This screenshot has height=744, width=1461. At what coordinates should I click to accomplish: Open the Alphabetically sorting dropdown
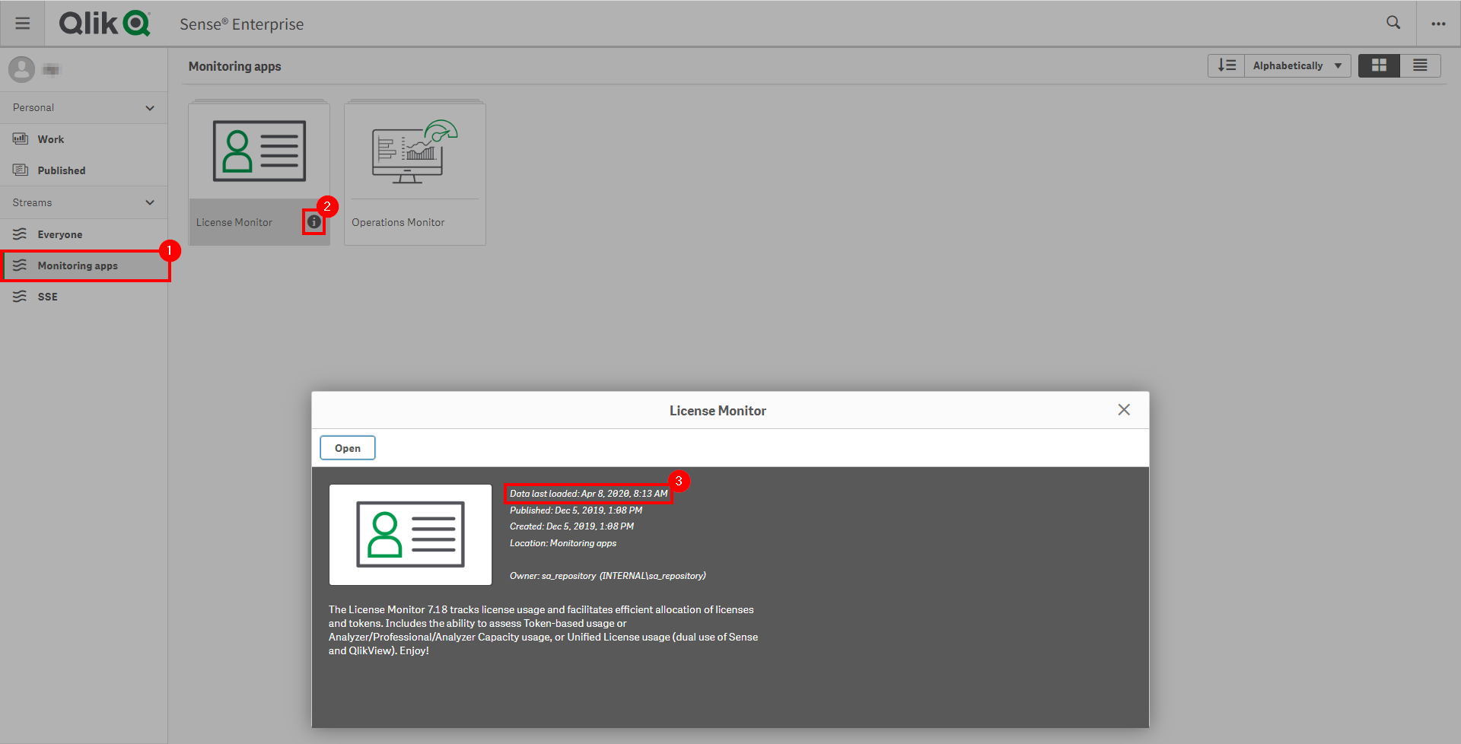1296,65
